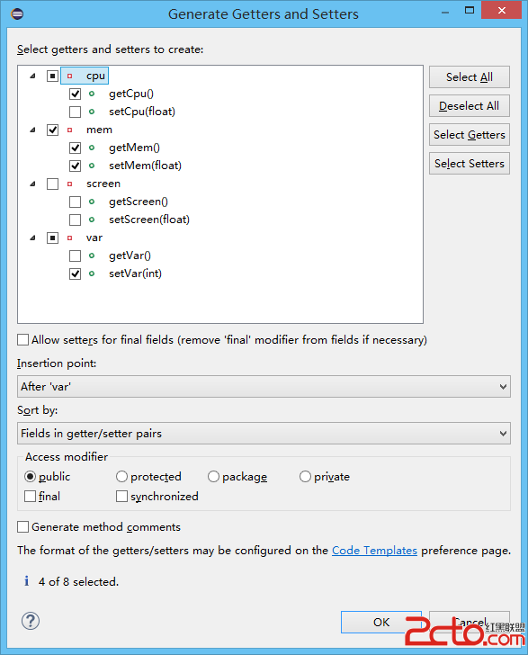This screenshot has height=655, width=528.
Task: Click the green method icon beside getMem()
Action: [92, 148]
